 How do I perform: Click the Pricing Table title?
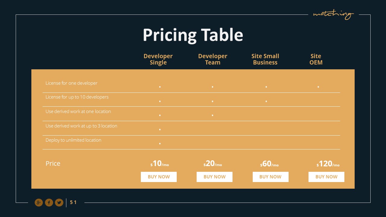193,35
